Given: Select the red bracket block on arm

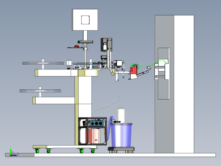Looking at the screenshot, I should click(x=134, y=69).
